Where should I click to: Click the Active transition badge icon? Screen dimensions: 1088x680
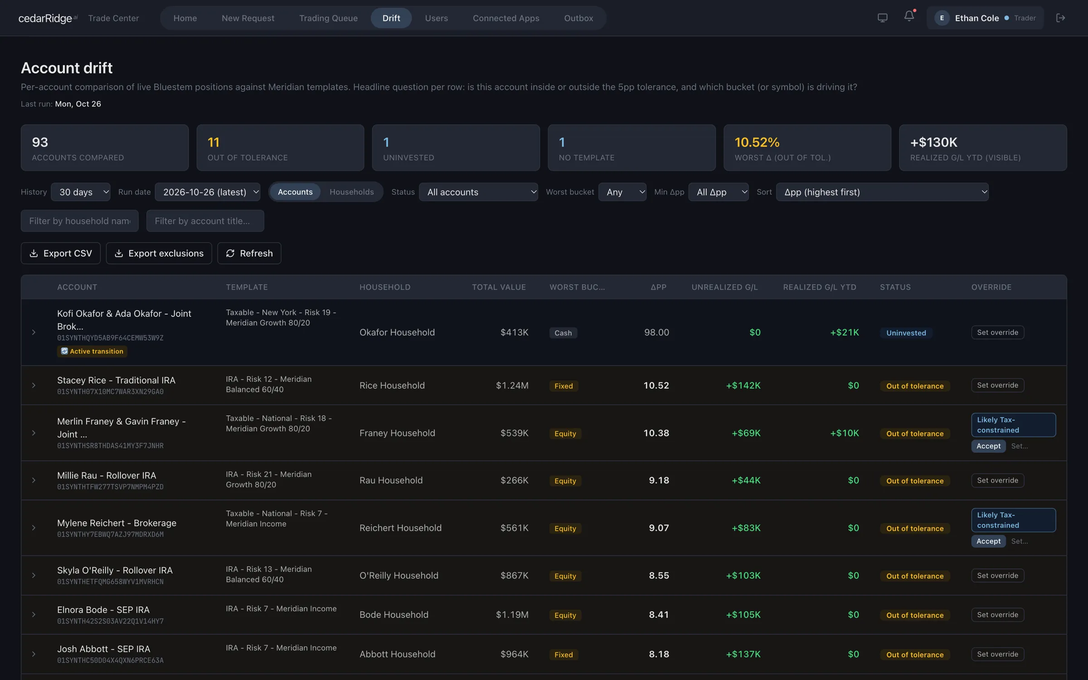[x=64, y=351]
